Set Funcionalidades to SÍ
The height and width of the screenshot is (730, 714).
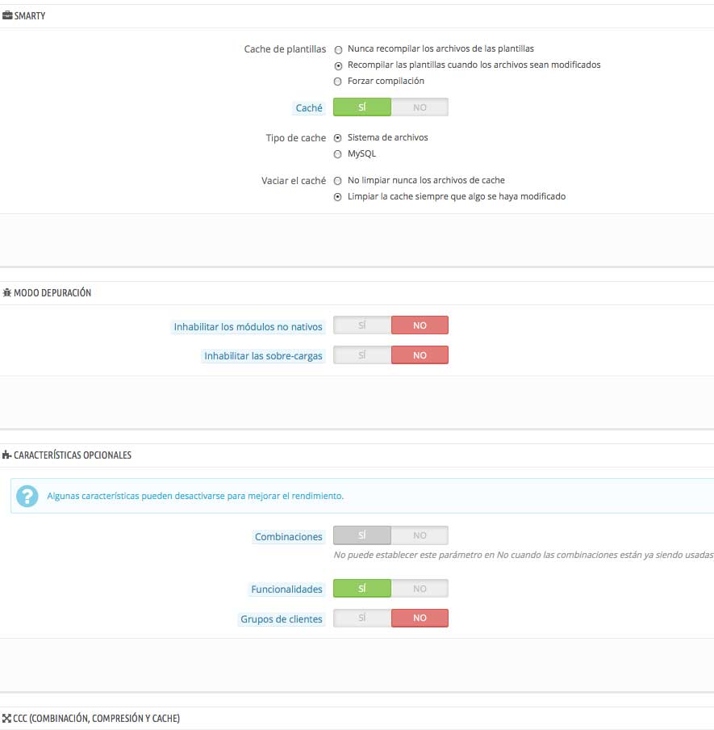(x=362, y=589)
